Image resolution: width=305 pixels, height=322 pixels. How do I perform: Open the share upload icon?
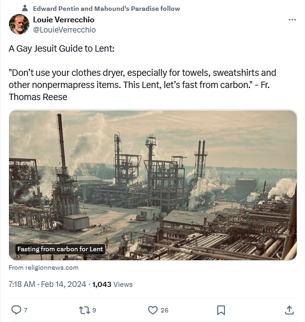point(289,310)
